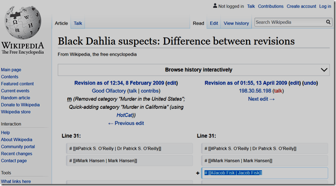
Task: Click edit beside the 8 February 2009 revision
Action: (x=172, y=83)
